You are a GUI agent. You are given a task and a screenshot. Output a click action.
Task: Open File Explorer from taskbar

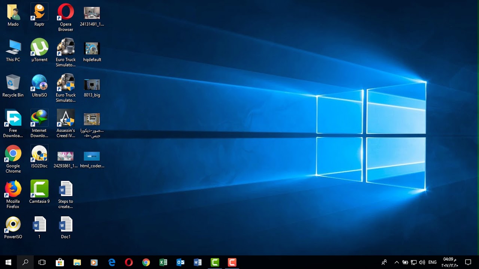click(x=77, y=262)
